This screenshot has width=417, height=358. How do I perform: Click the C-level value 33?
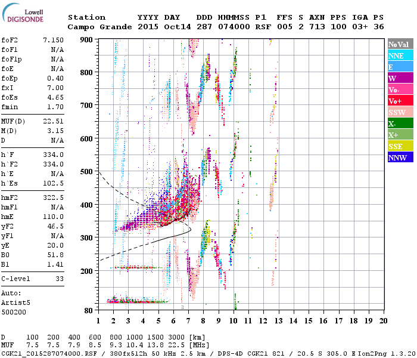coord(60,279)
